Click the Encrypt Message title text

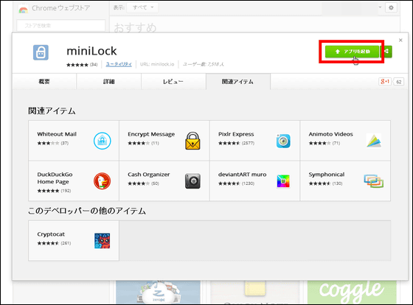151,134
